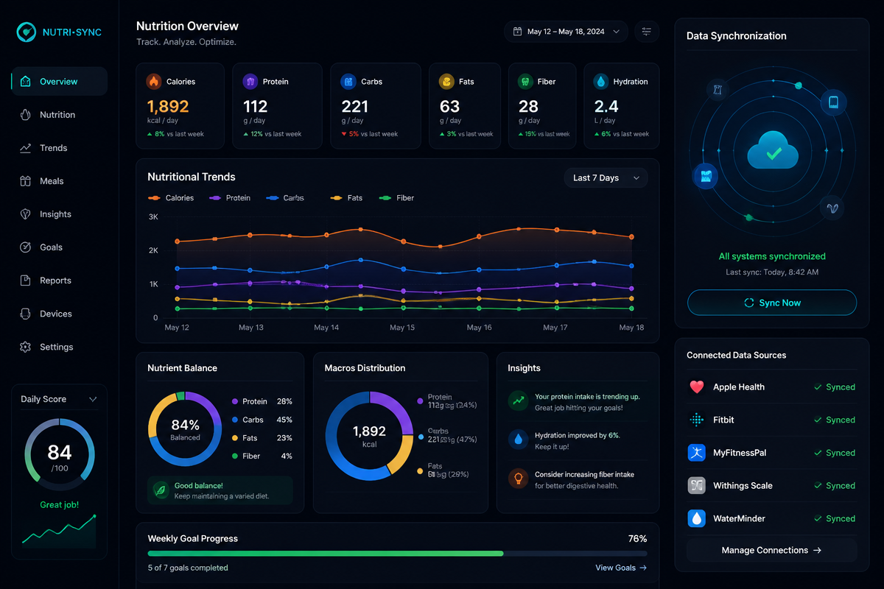The height and width of the screenshot is (589, 884).
Task: Click the Calories flame icon
Action: click(x=154, y=82)
